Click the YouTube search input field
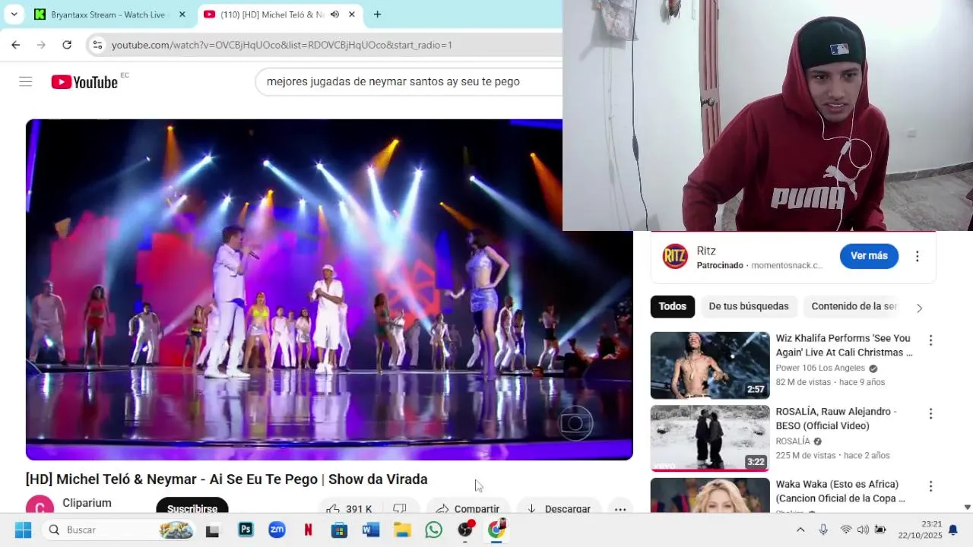The height and width of the screenshot is (547, 973). click(x=409, y=81)
